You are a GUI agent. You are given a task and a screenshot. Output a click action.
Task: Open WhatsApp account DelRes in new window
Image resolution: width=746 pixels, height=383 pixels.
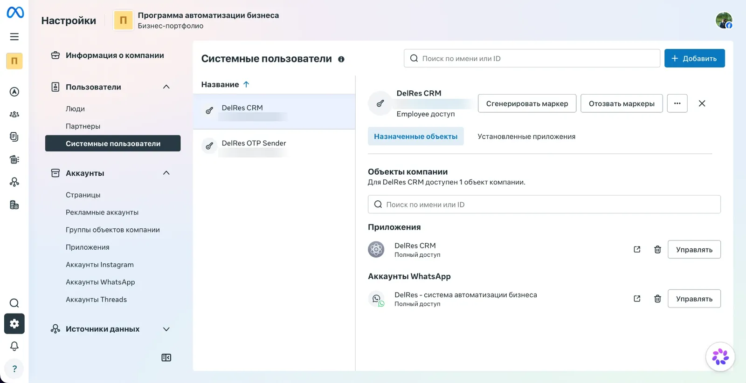pos(637,299)
